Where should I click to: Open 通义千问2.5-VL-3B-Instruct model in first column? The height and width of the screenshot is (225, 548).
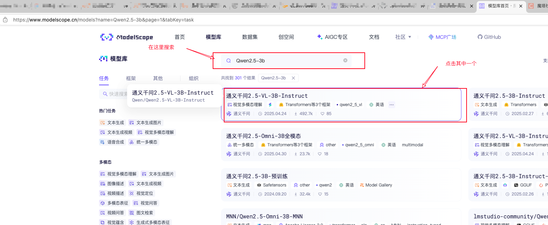click(267, 96)
